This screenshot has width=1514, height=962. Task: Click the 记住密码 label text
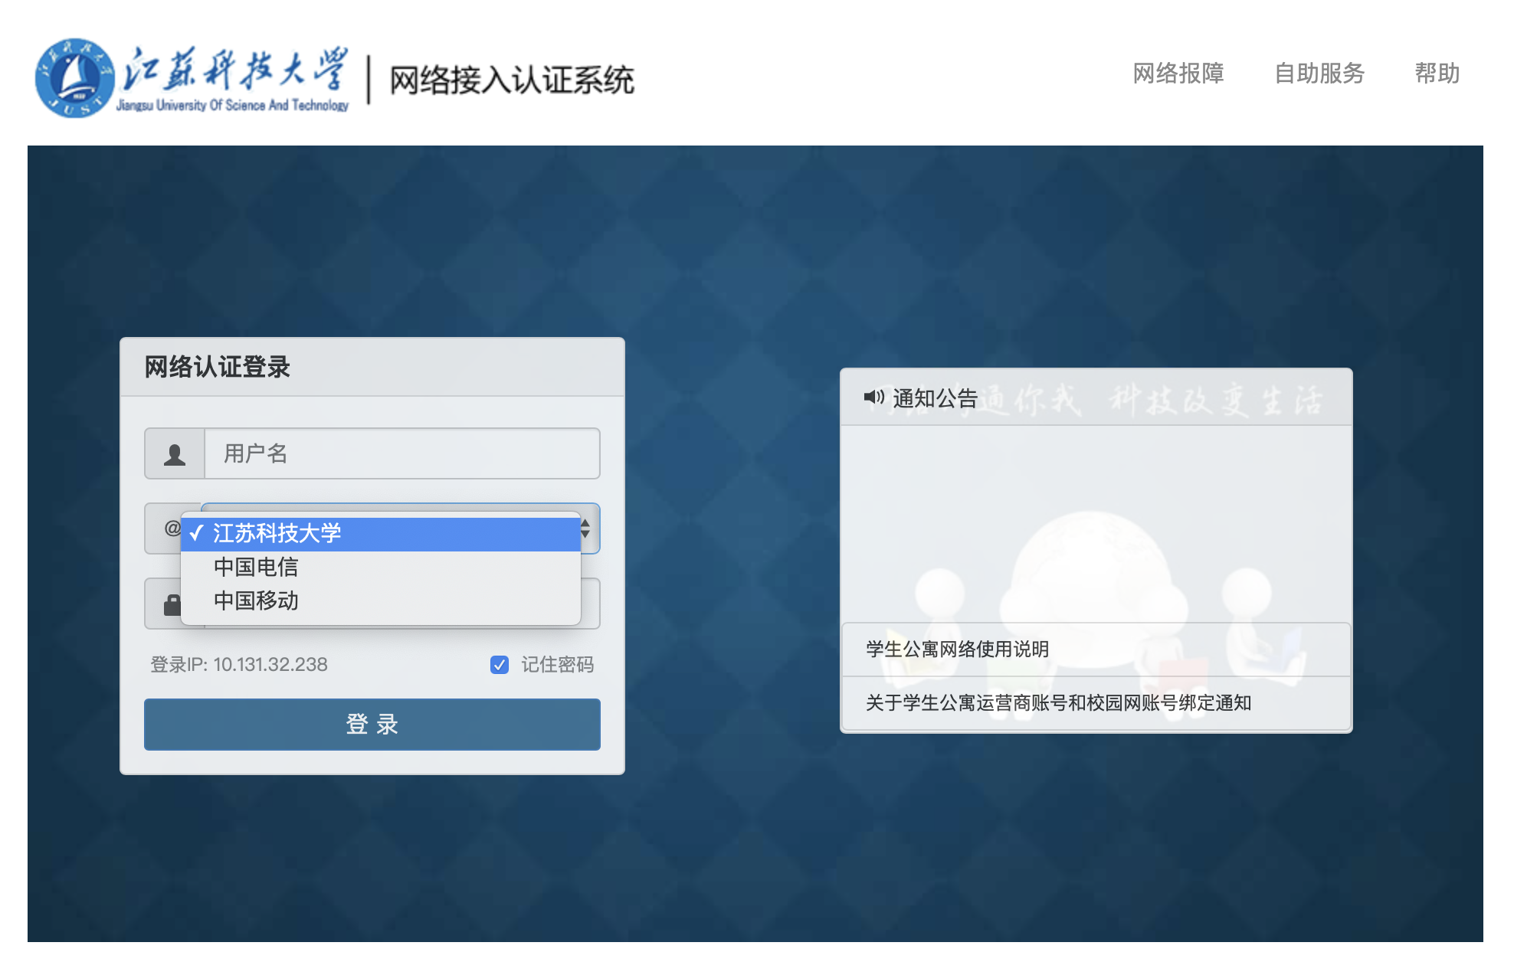point(558,665)
